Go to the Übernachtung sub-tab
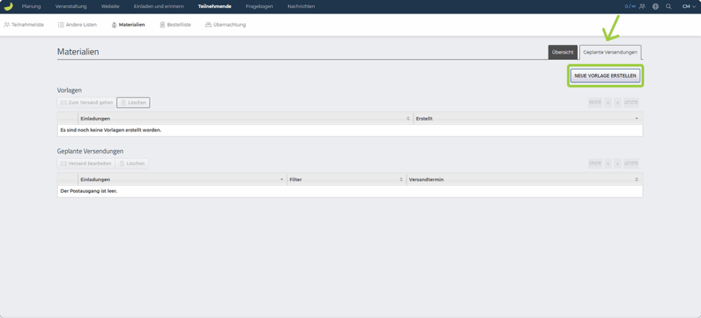The width and height of the screenshot is (701, 318). 226,25
